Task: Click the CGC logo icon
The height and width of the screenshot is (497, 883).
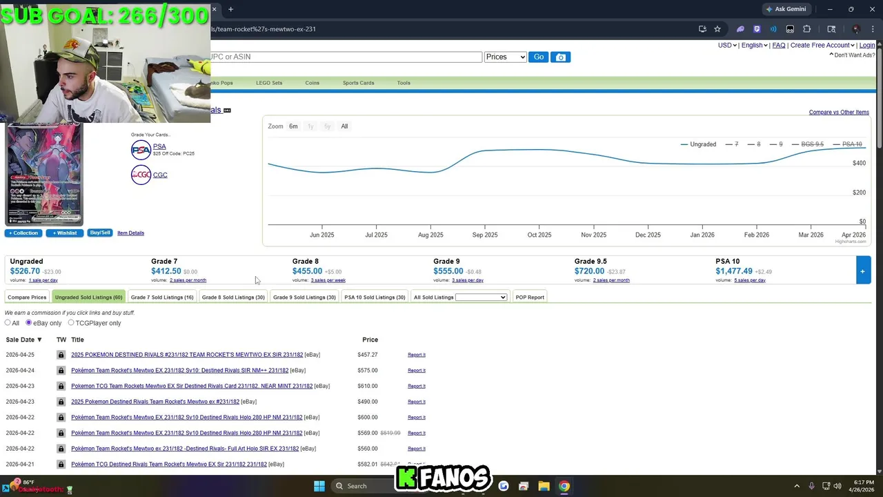Action: click(x=141, y=175)
